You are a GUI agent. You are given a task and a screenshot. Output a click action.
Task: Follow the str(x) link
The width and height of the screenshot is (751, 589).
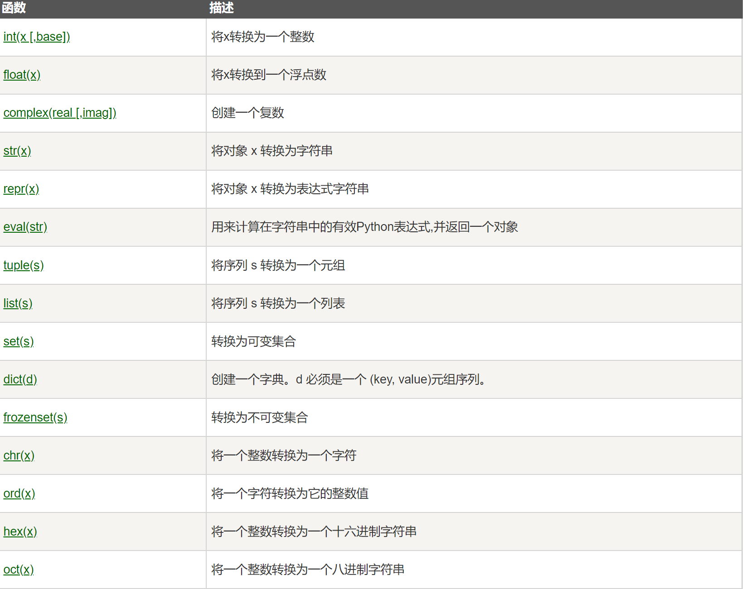(17, 151)
